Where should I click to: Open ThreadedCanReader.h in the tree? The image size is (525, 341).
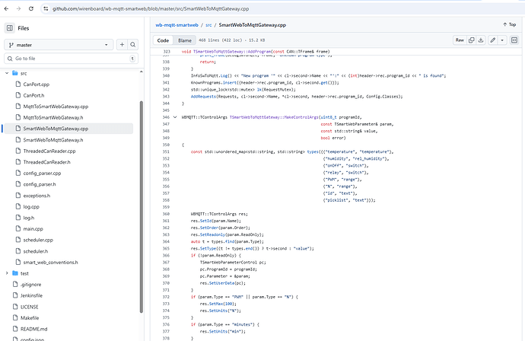coord(46,162)
